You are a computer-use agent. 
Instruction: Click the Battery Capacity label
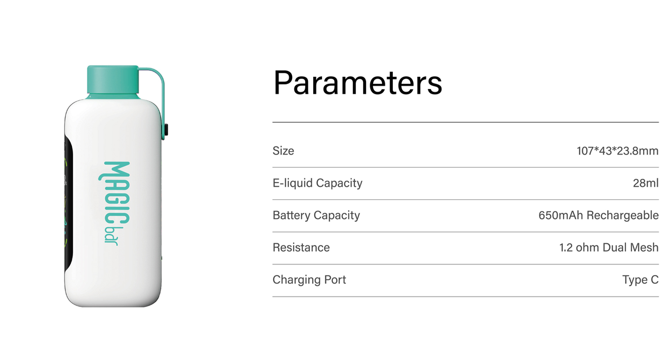click(x=316, y=215)
